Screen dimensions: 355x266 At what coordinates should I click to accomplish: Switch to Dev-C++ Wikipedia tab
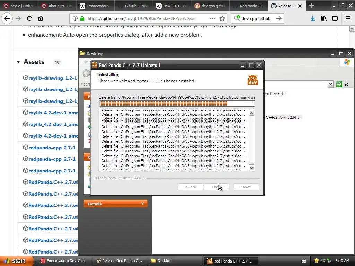point(172,6)
